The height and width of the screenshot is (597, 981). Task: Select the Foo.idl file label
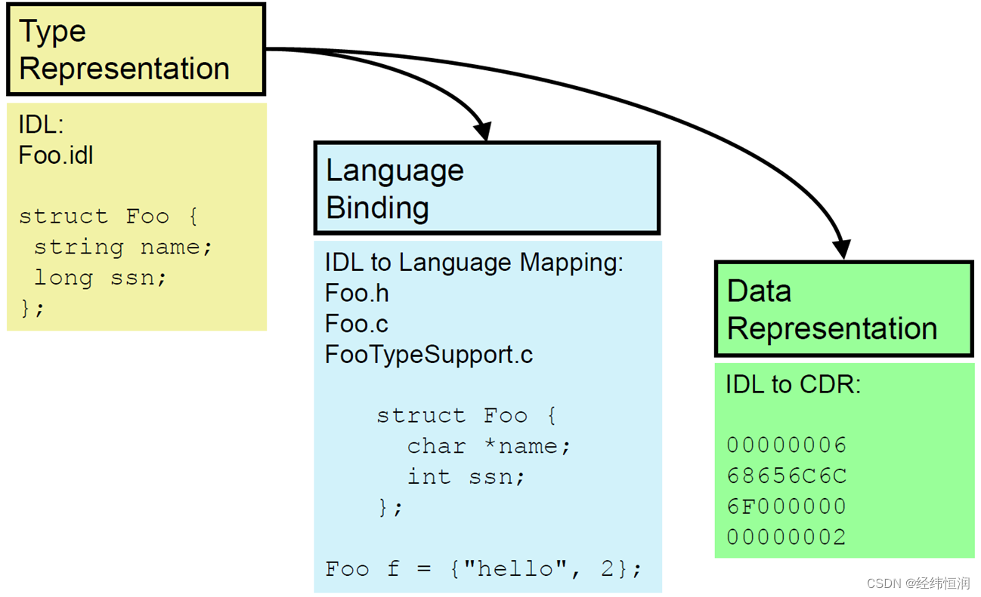[x=55, y=155]
